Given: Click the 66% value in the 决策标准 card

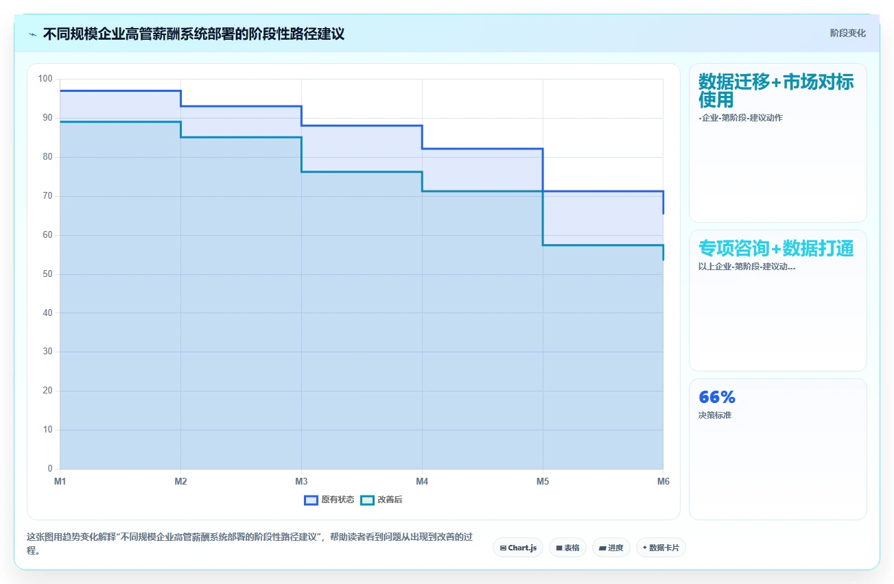Looking at the screenshot, I should (717, 397).
